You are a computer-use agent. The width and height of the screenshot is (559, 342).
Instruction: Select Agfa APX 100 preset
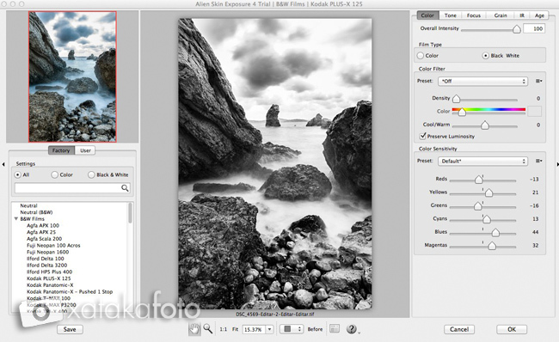(x=43, y=225)
